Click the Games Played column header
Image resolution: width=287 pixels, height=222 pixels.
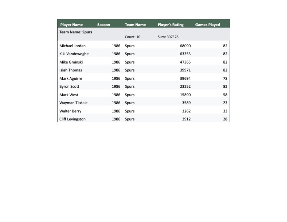[x=208, y=25]
